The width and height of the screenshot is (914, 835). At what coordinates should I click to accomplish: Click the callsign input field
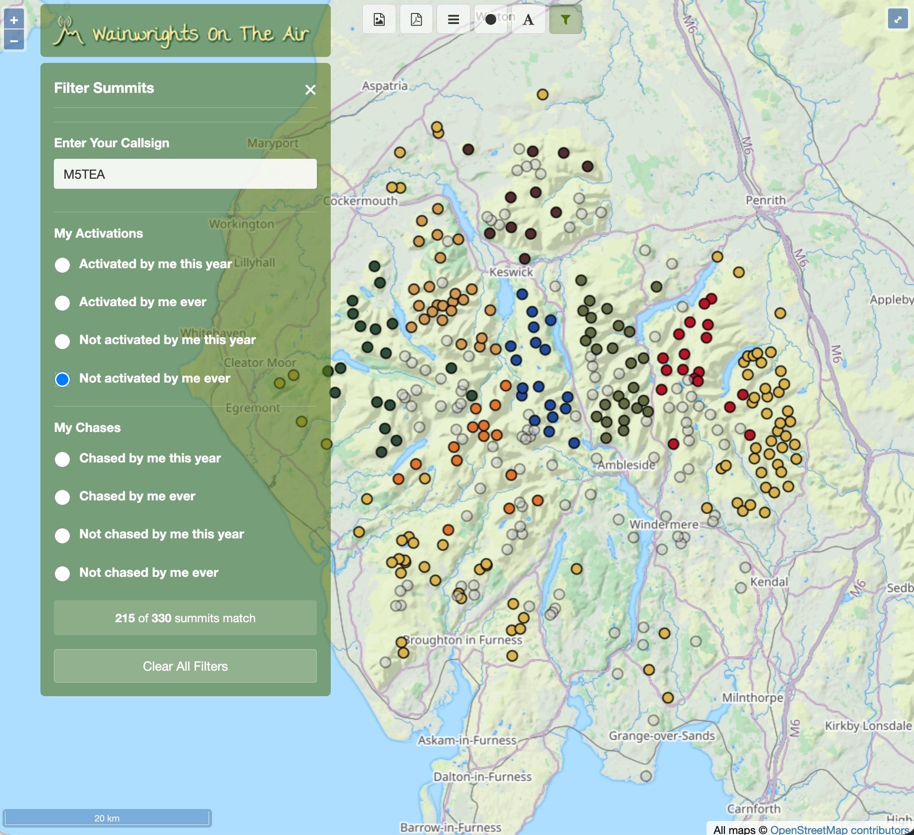click(x=185, y=174)
